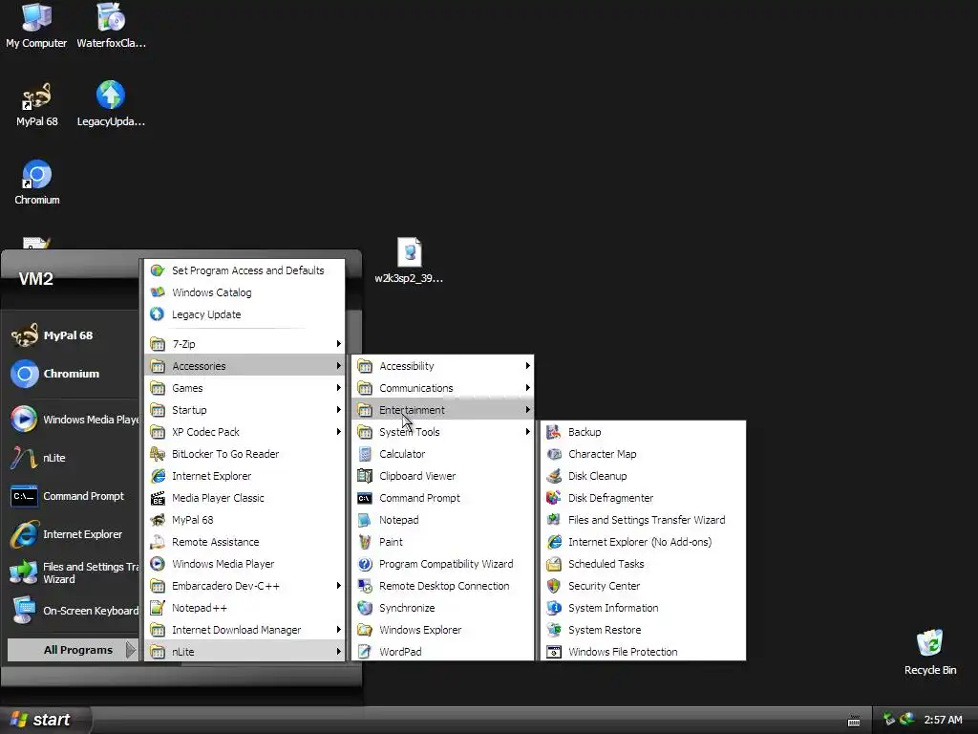Expand the 7-Zip submenu
This screenshot has height=734, width=978.
coord(244,344)
